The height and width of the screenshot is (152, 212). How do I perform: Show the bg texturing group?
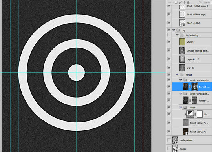point(169,35)
